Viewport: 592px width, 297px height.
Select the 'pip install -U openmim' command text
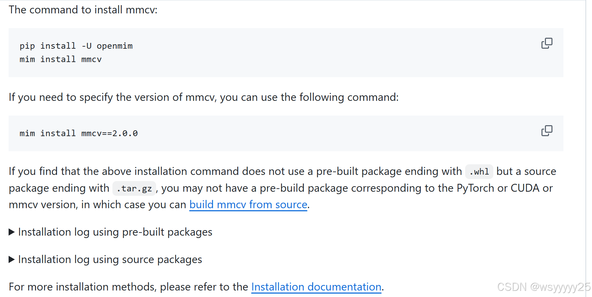point(76,46)
